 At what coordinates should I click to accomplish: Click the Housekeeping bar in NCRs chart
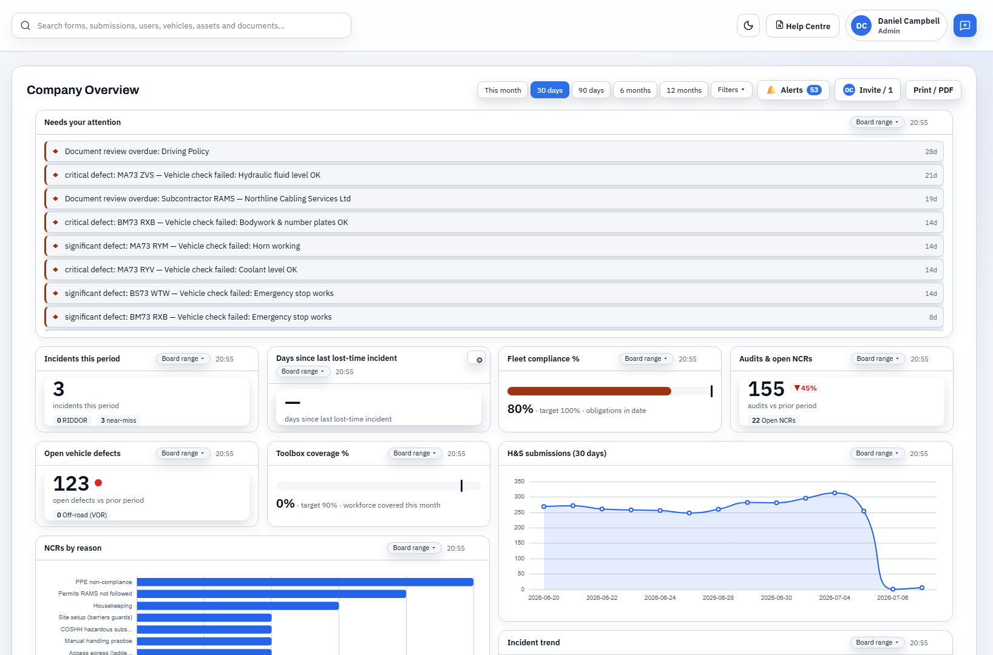(x=238, y=606)
